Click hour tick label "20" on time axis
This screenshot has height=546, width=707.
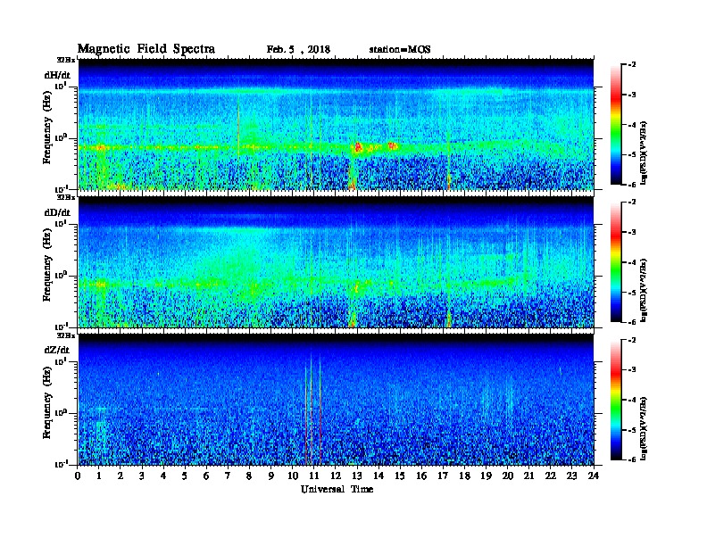click(x=508, y=476)
